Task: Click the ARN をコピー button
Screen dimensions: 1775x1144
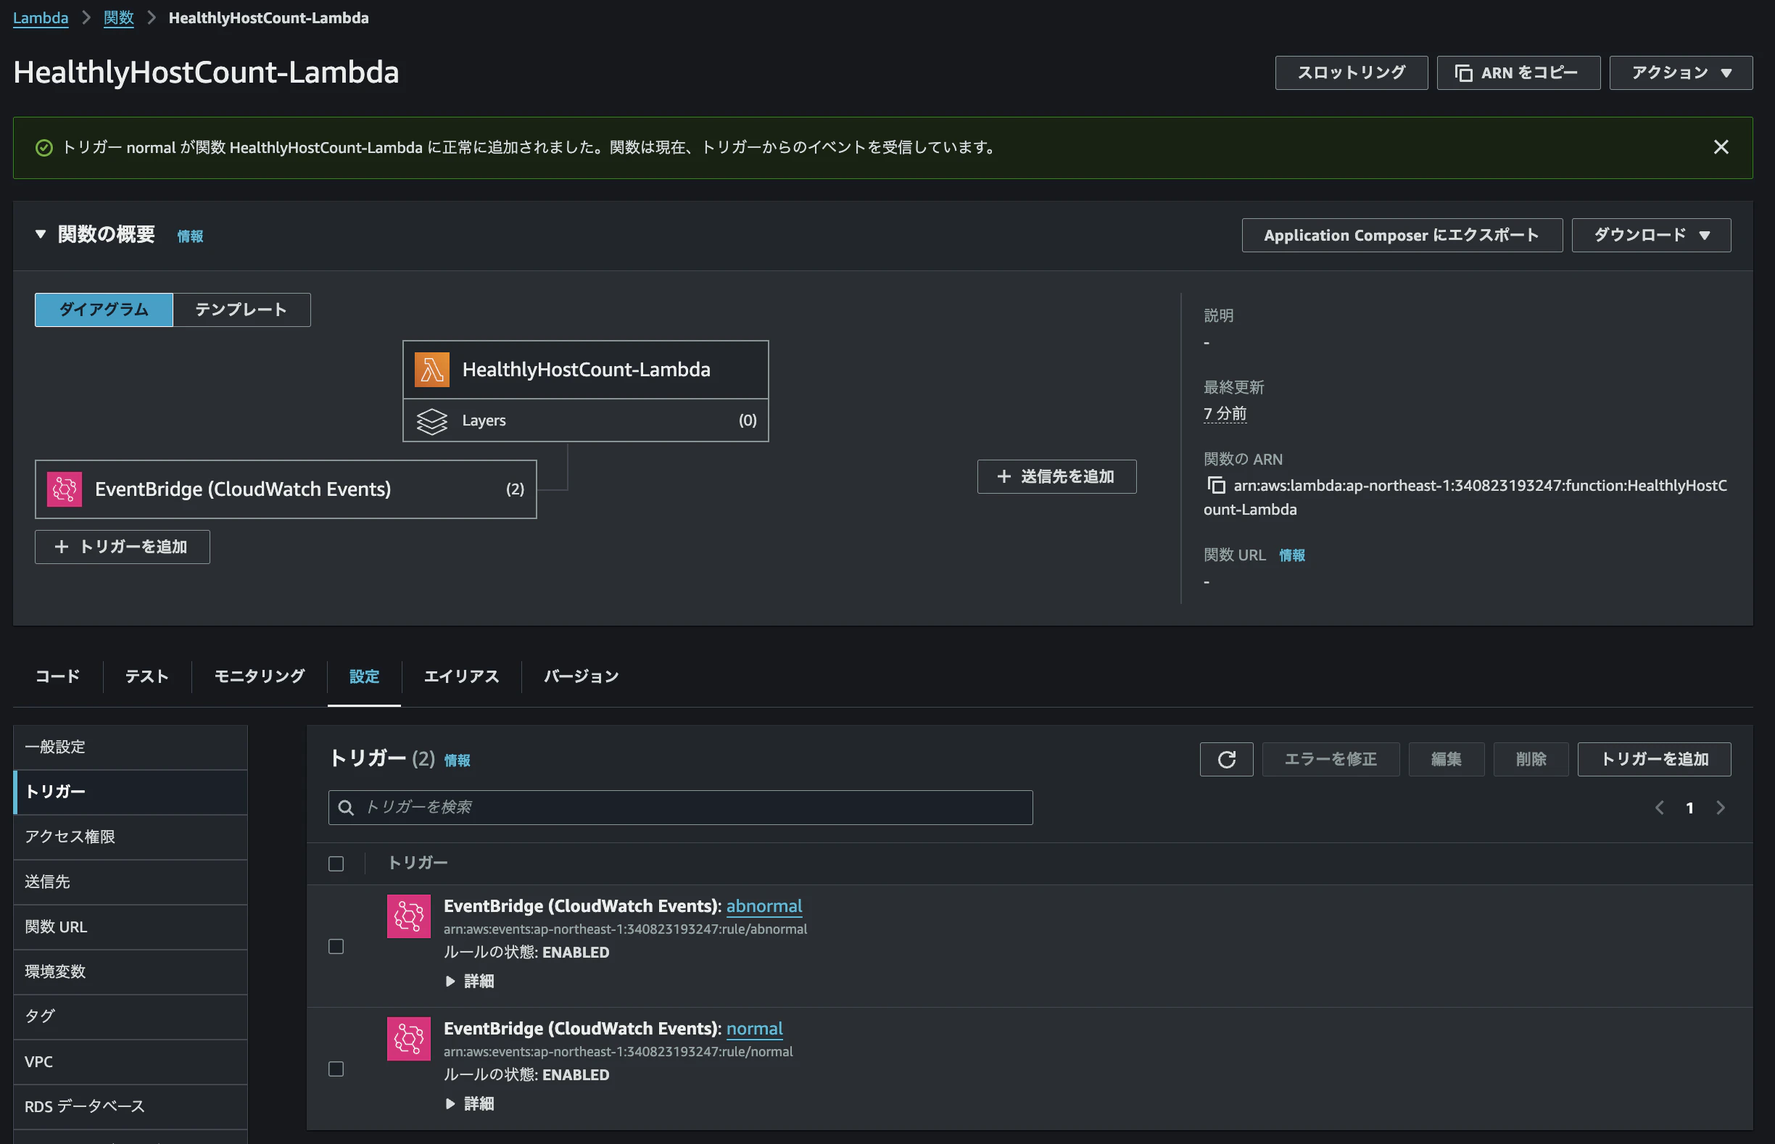Action: (x=1518, y=72)
